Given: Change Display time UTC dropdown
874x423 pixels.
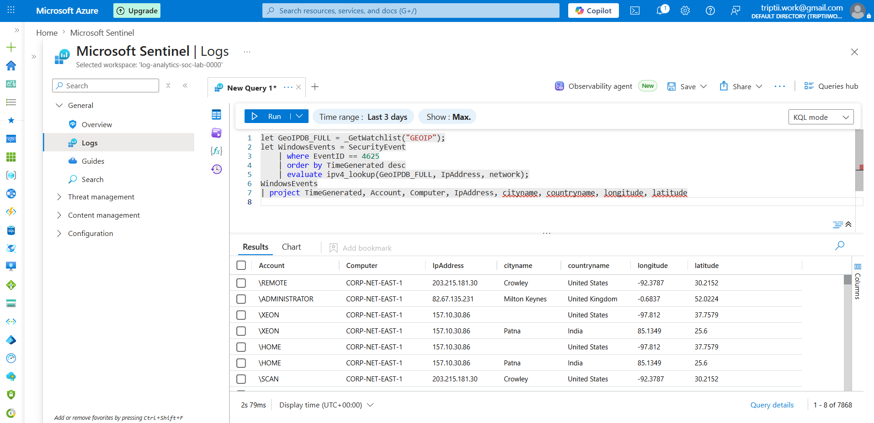Looking at the screenshot, I should [x=326, y=405].
